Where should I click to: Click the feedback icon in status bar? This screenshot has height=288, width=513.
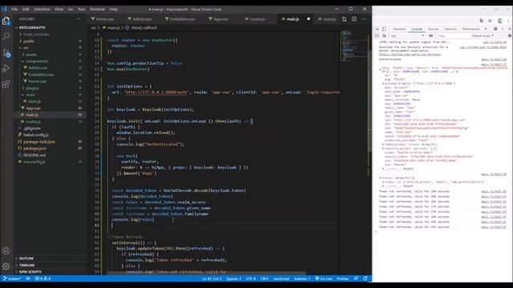point(356,278)
